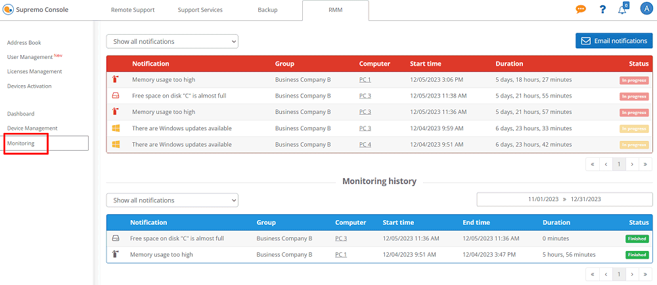The width and height of the screenshot is (657, 285).
Task: Click the text 12/04/2023 9:59 AM
Action: click(x=437, y=128)
